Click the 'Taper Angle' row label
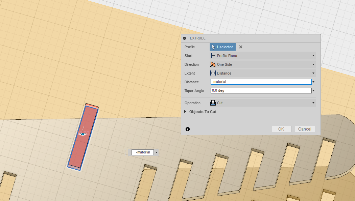The height and width of the screenshot is (201, 355). [x=194, y=91]
